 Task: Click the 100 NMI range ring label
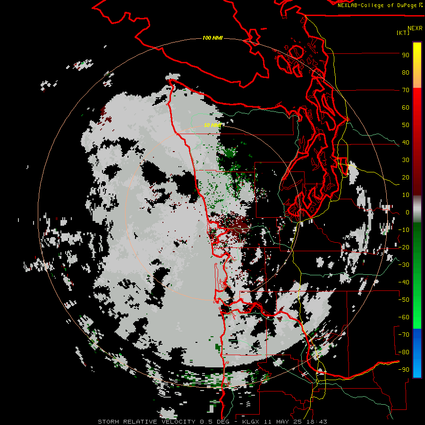point(212,38)
